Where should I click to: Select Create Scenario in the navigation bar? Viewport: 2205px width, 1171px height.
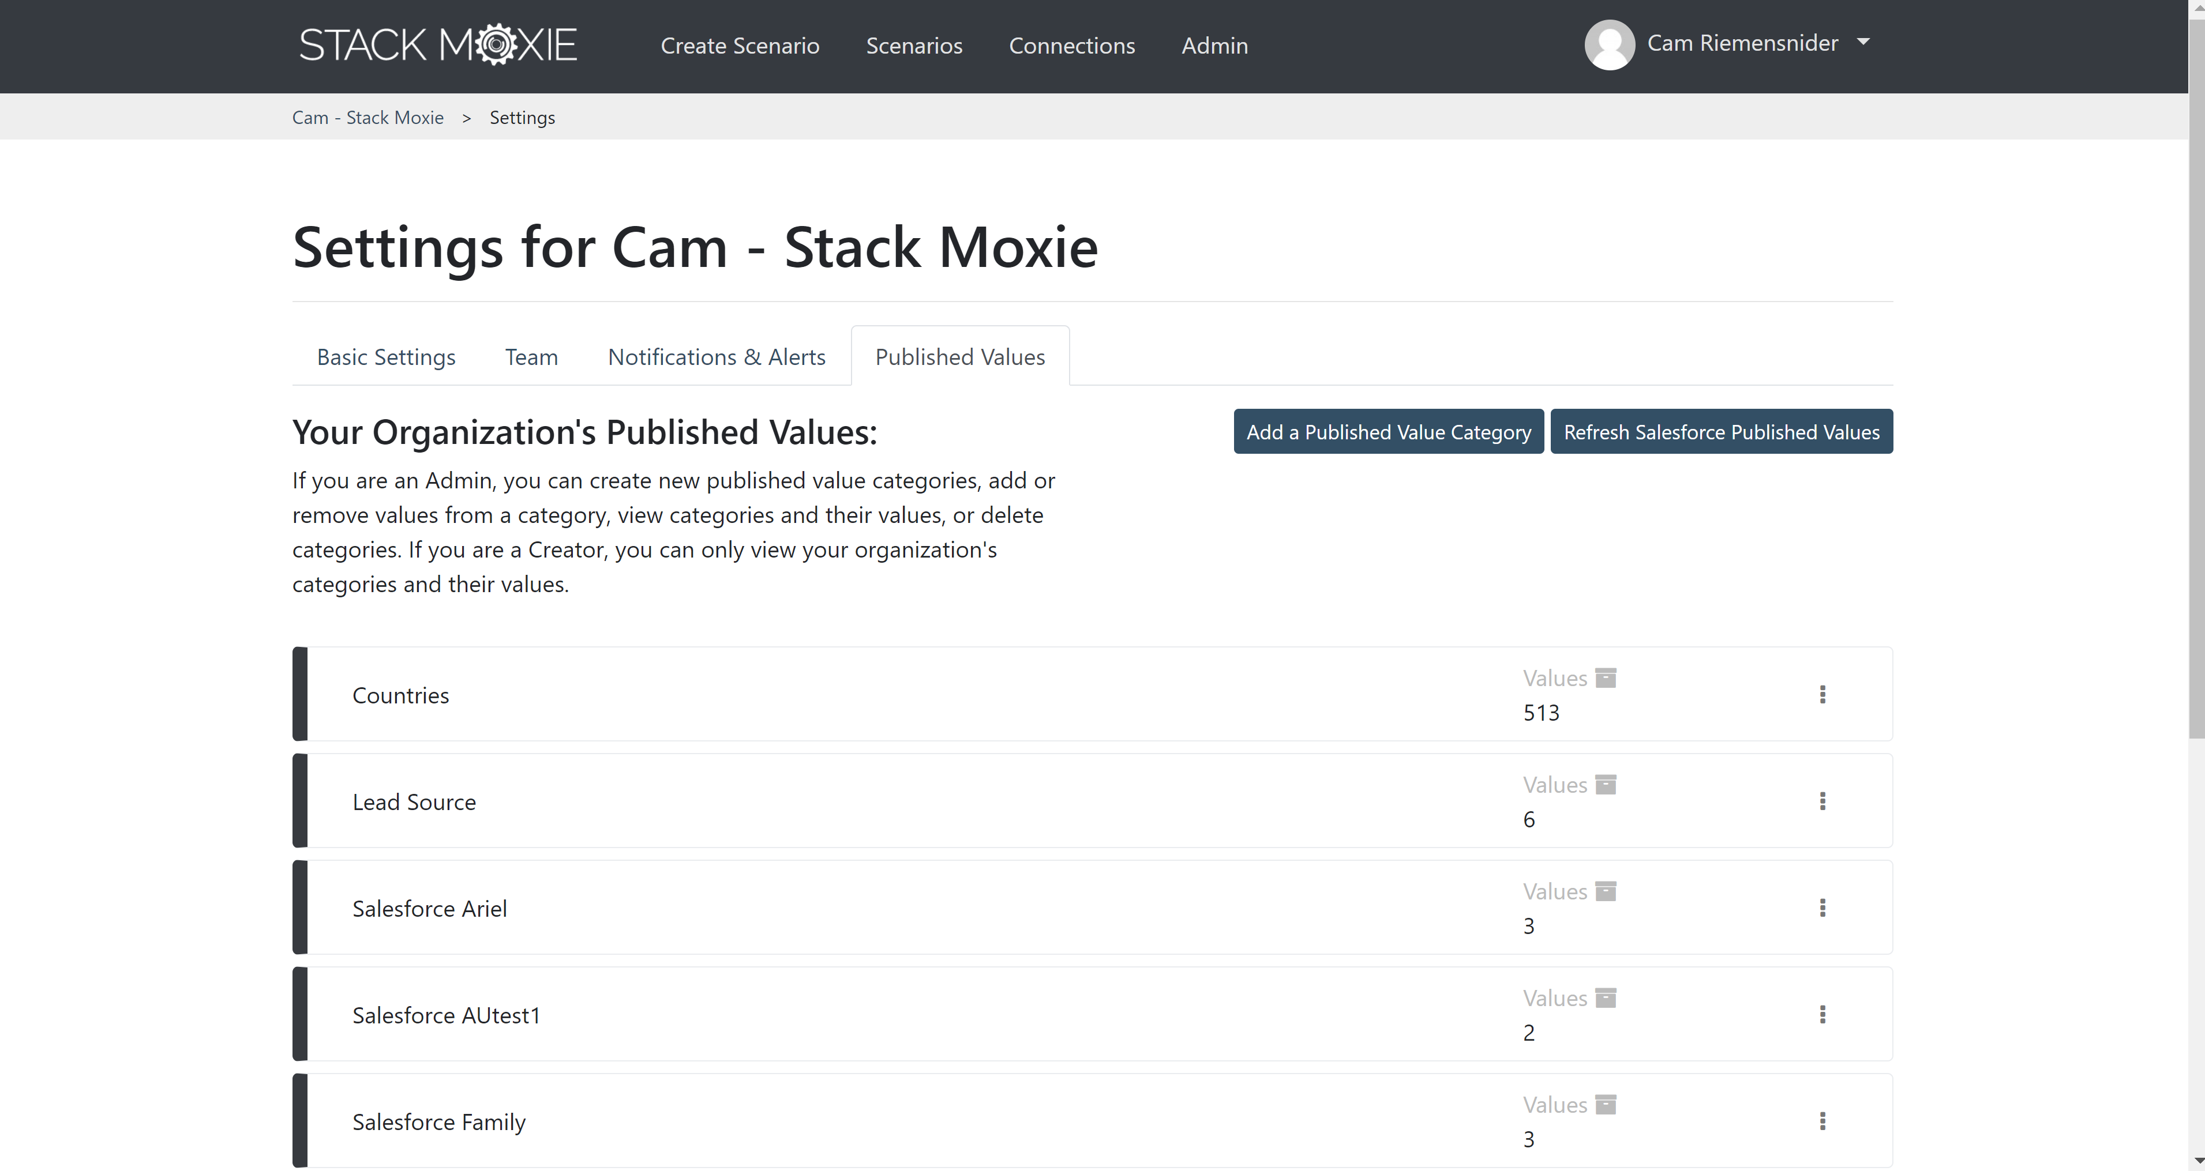click(x=740, y=46)
